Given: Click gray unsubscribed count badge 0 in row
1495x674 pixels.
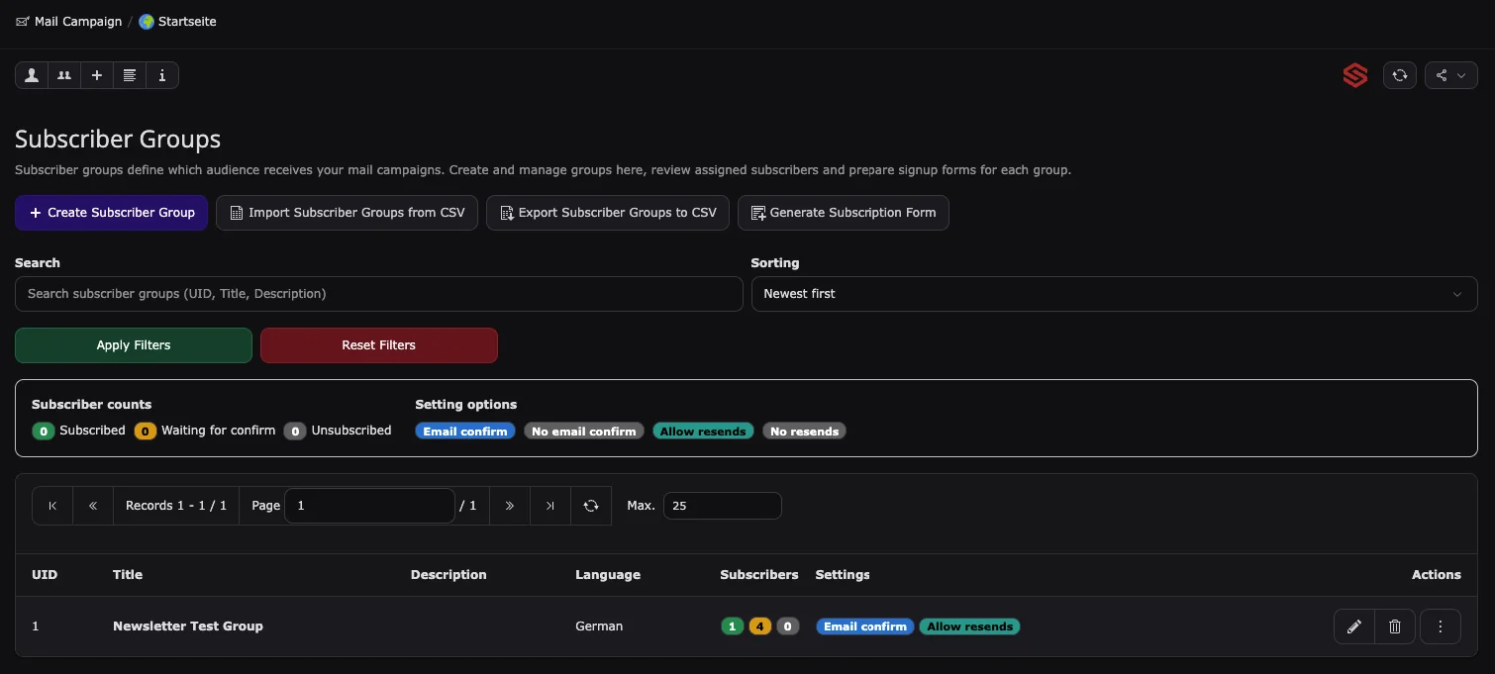Looking at the screenshot, I should pyautogui.click(x=787, y=626).
